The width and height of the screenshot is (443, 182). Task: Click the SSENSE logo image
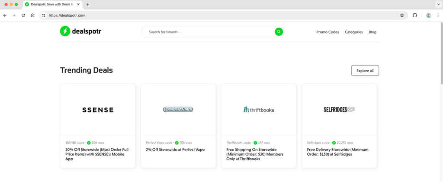point(98,110)
